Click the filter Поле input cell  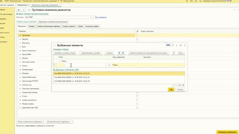(82, 65)
